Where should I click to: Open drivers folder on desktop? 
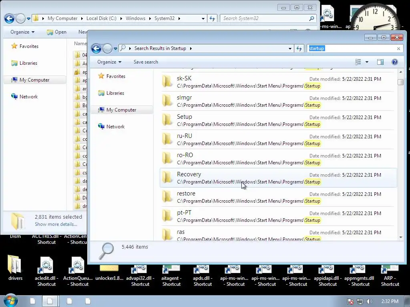tap(15, 268)
